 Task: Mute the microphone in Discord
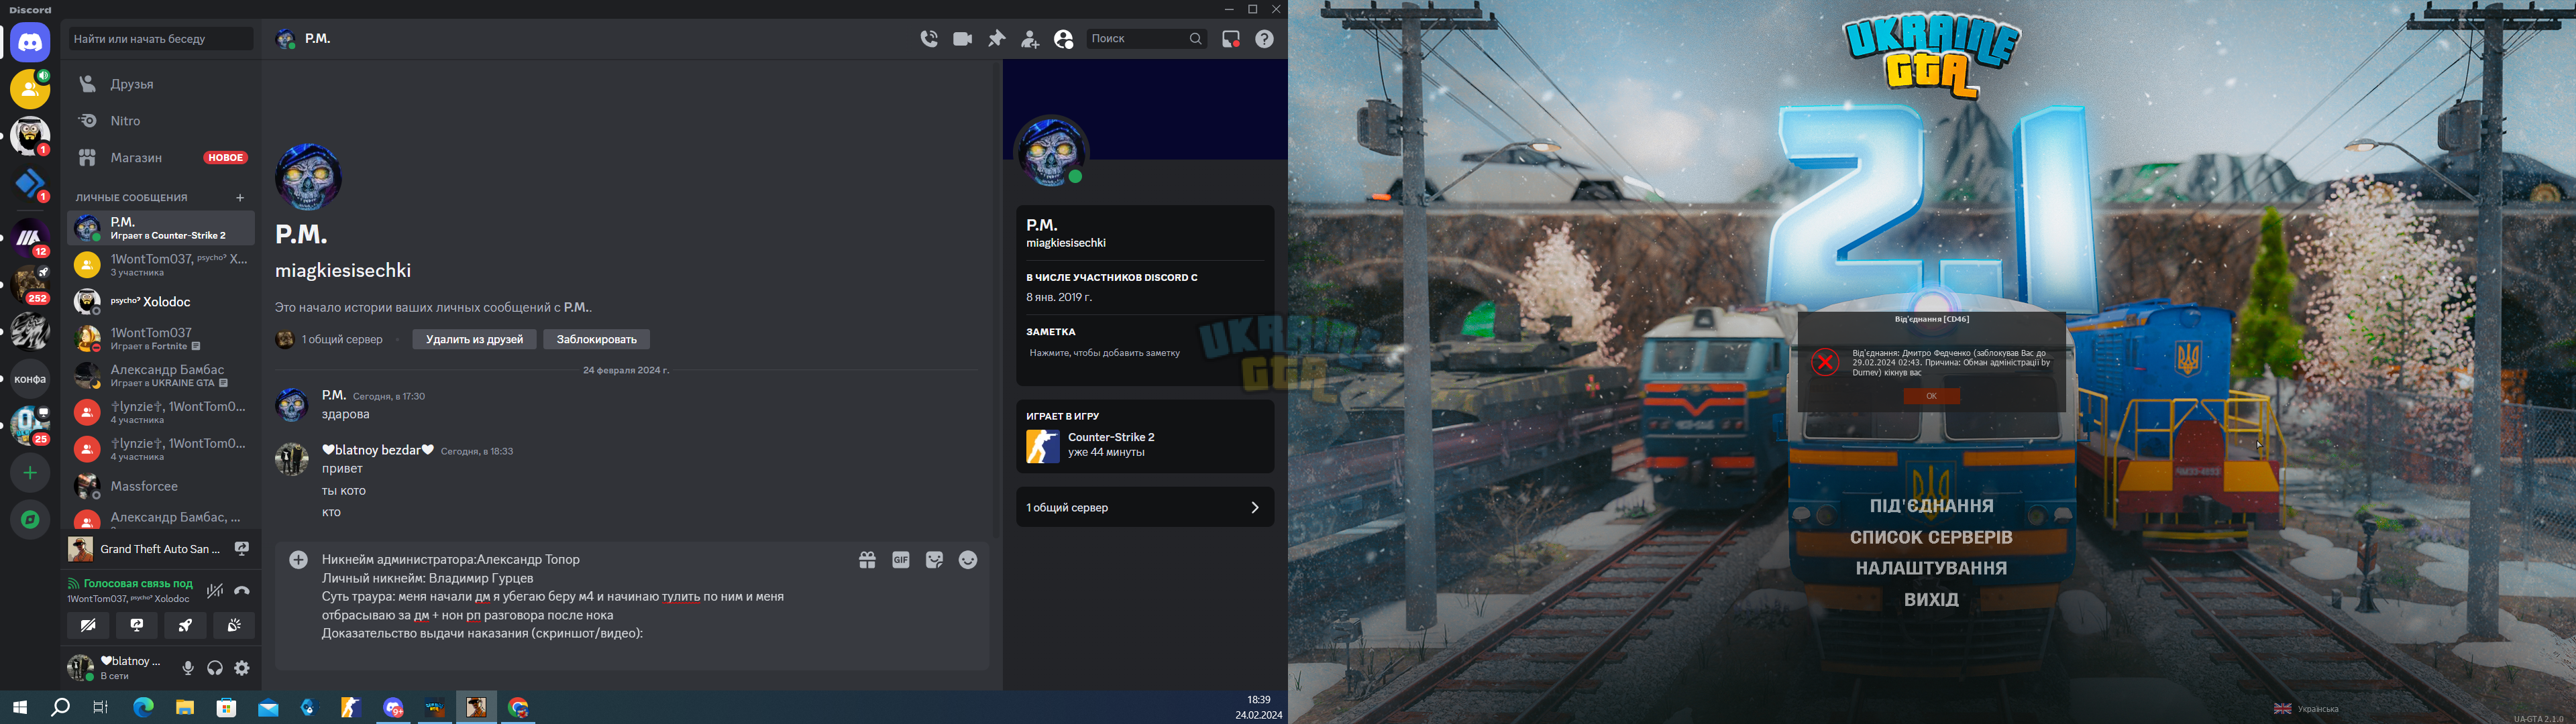tap(188, 668)
